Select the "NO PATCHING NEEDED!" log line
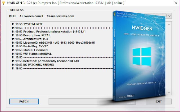 coord(33,65)
